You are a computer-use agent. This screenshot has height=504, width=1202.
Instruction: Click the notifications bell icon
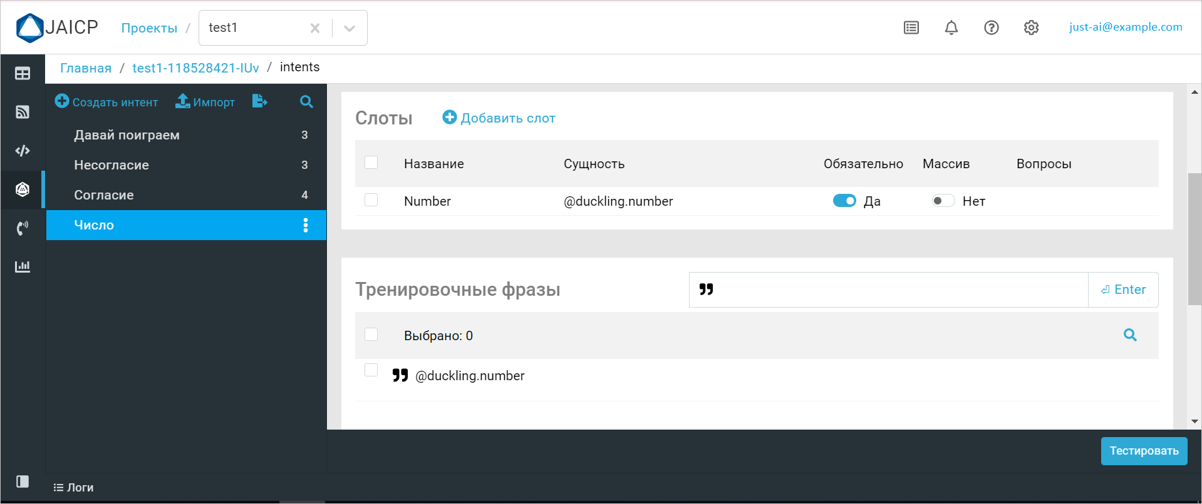pos(951,28)
